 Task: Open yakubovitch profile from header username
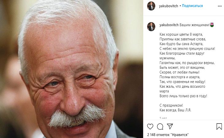pos(168,6)
